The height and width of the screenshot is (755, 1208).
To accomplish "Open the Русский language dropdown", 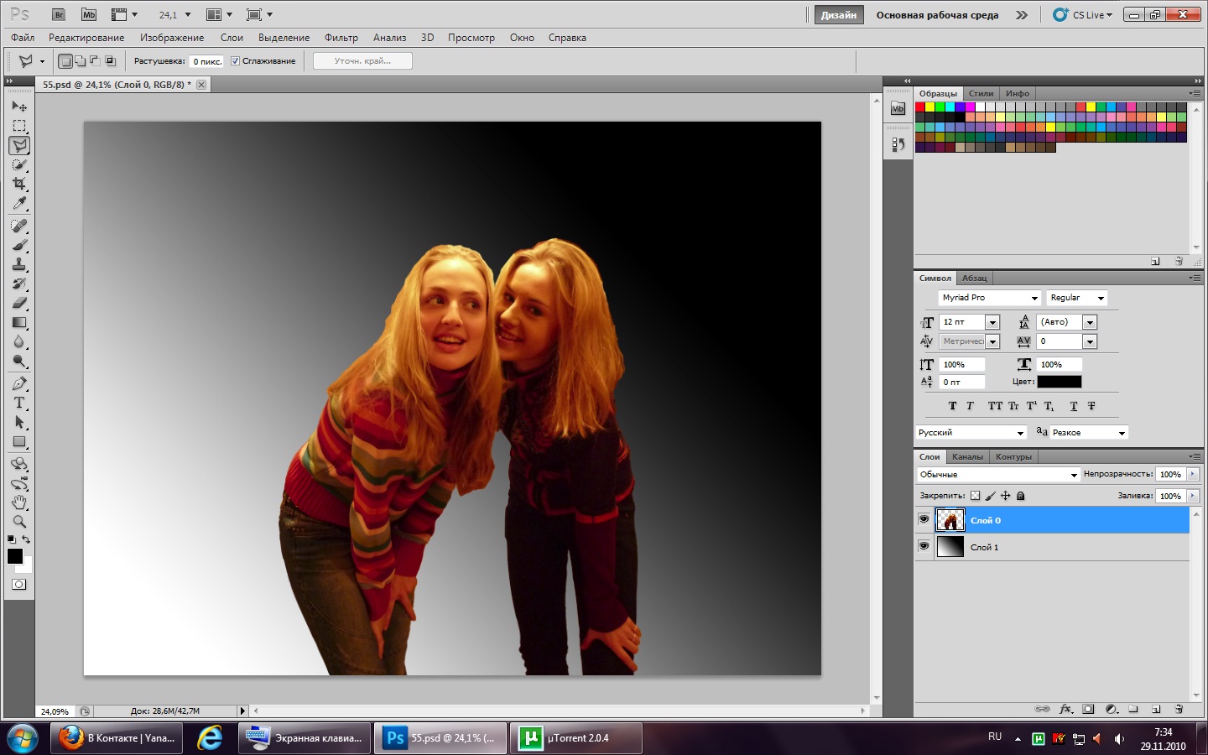I will pyautogui.click(x=971, y=433).
